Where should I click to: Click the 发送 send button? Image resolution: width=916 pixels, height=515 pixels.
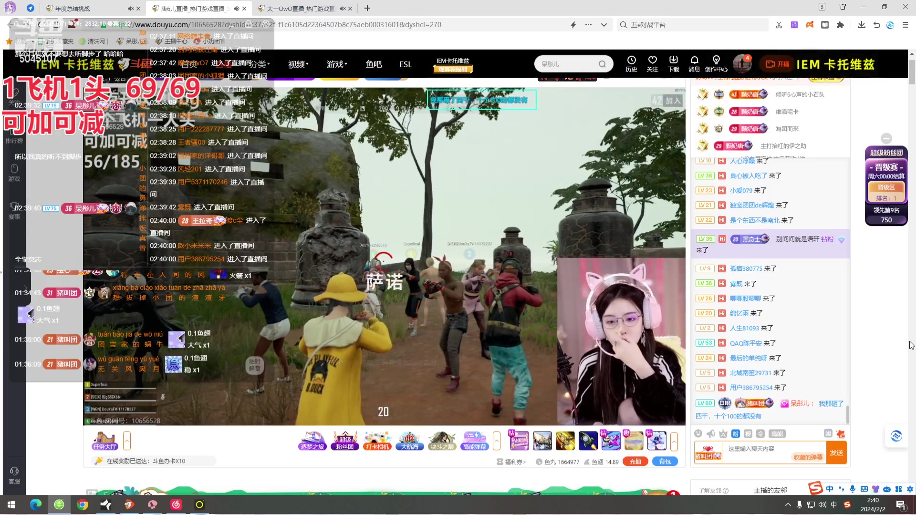click(x=836, y=453)
